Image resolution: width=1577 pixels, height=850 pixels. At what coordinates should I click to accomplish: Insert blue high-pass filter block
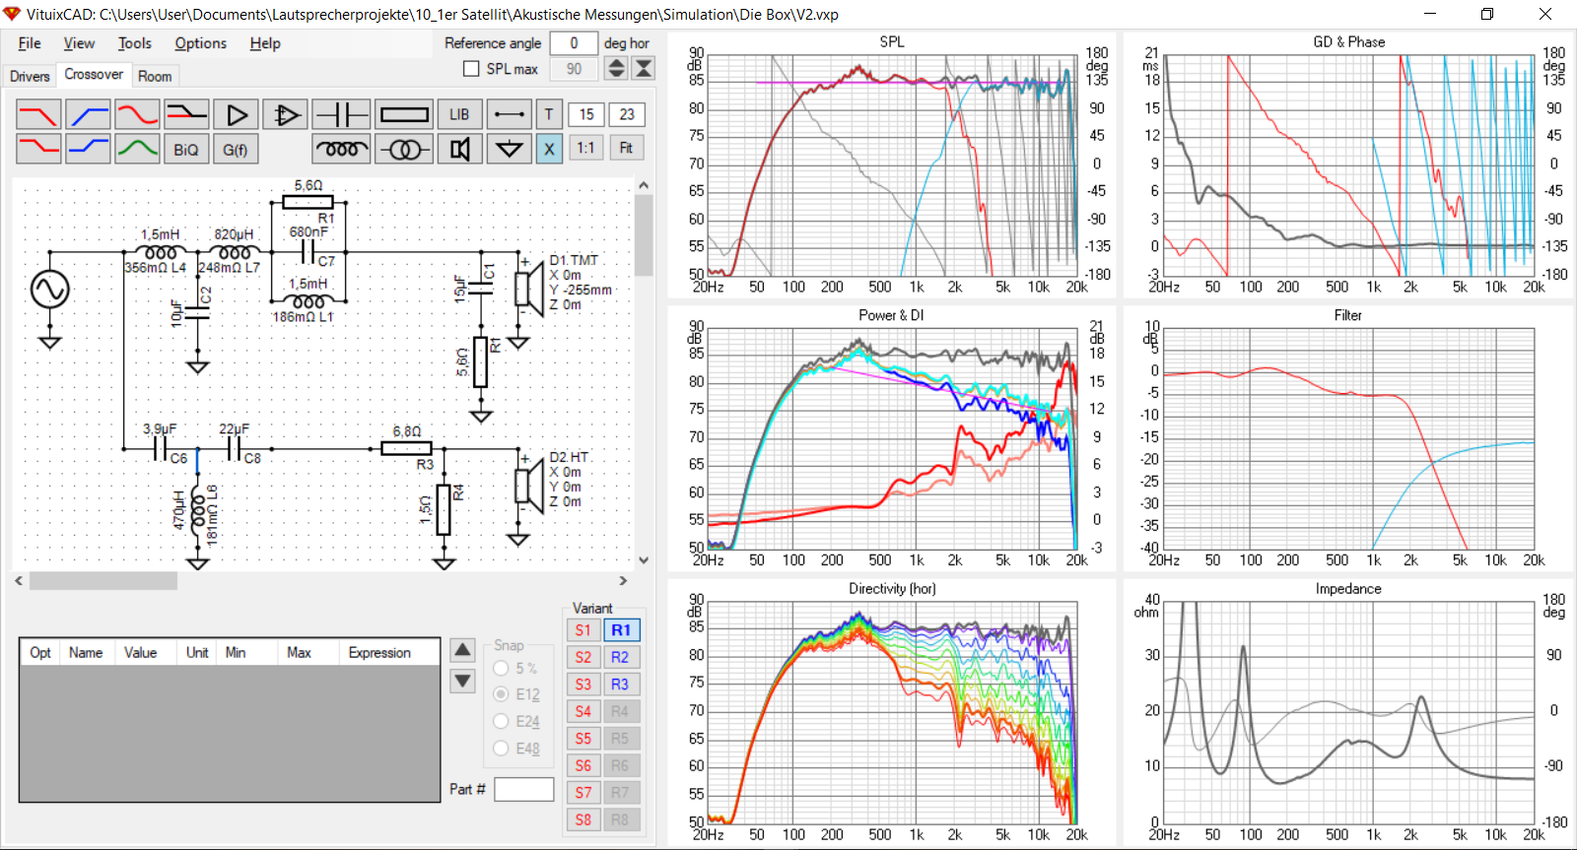click(x=88, y=114)
